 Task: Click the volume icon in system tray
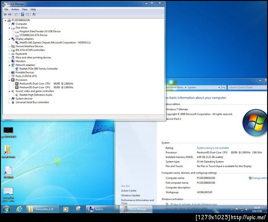point(246,209)
